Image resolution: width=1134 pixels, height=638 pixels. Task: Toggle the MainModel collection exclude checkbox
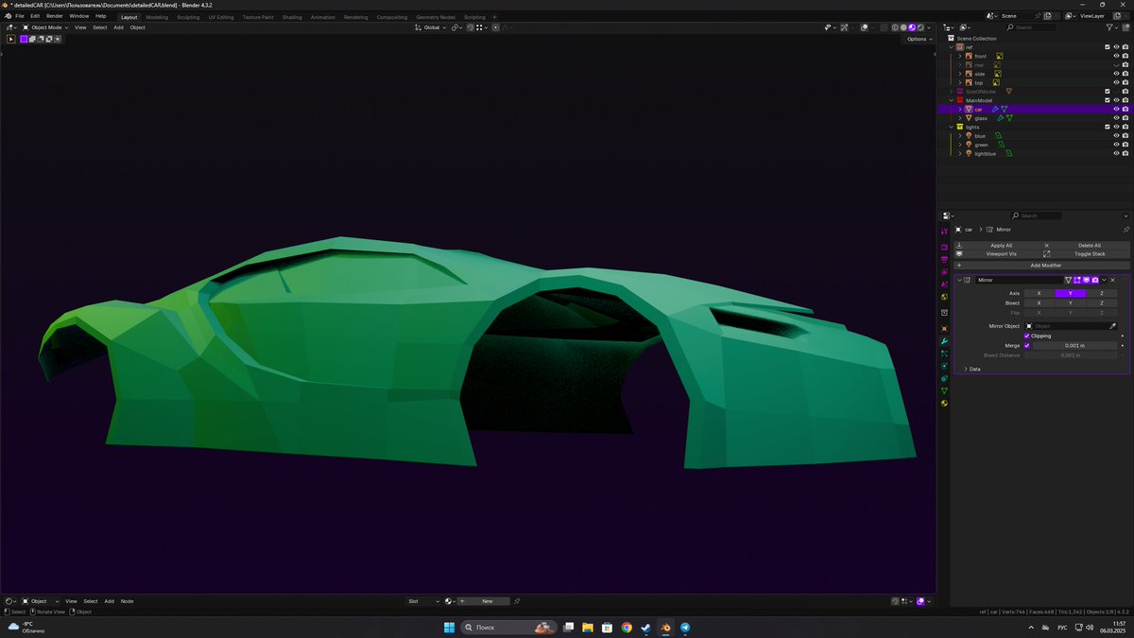pyautogui.click(x=1108, y=100)
